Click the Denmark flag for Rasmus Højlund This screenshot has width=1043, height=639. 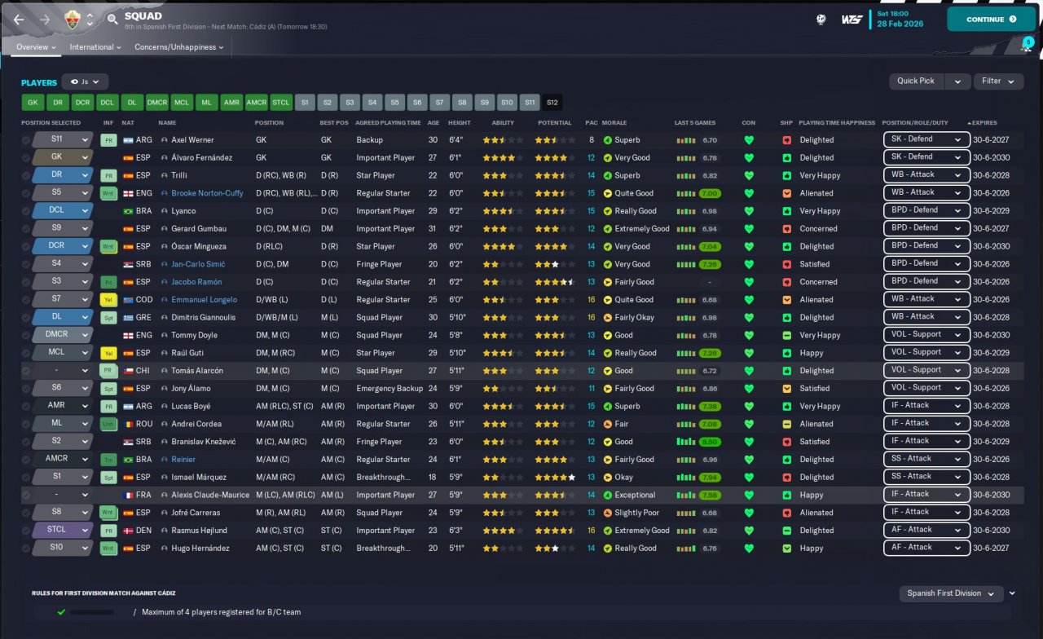coord(128,531)
